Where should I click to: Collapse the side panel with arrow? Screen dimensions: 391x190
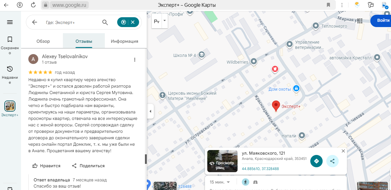[150, 111]
